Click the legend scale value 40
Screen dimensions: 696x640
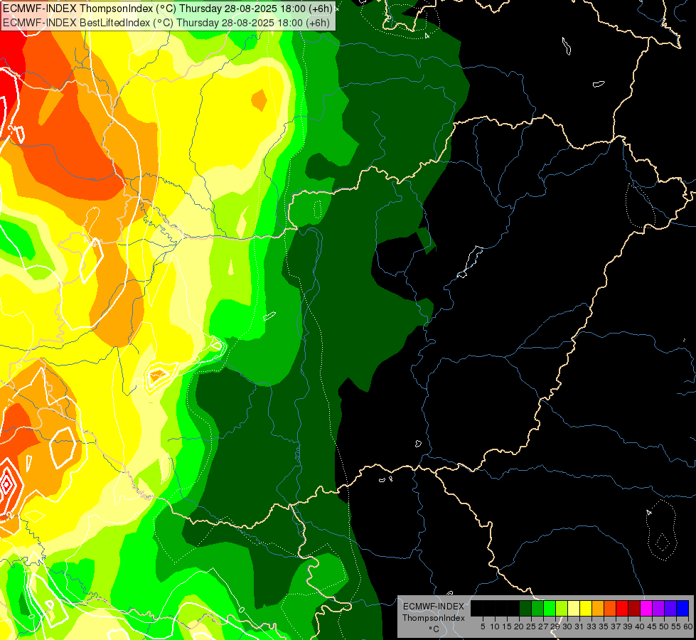tap(640, 626)
